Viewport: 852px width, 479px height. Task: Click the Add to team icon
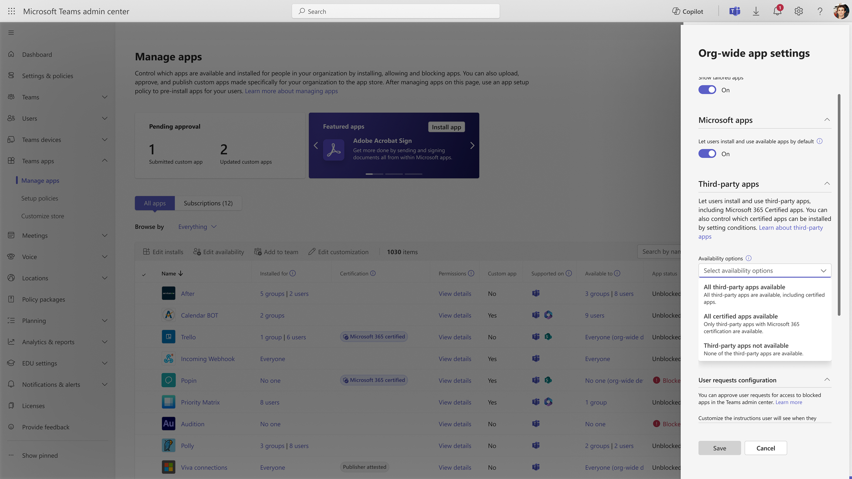pyautogui.click(x=258, y=252)
